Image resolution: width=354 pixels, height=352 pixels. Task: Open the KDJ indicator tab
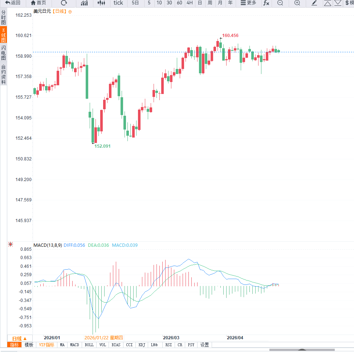142,345
